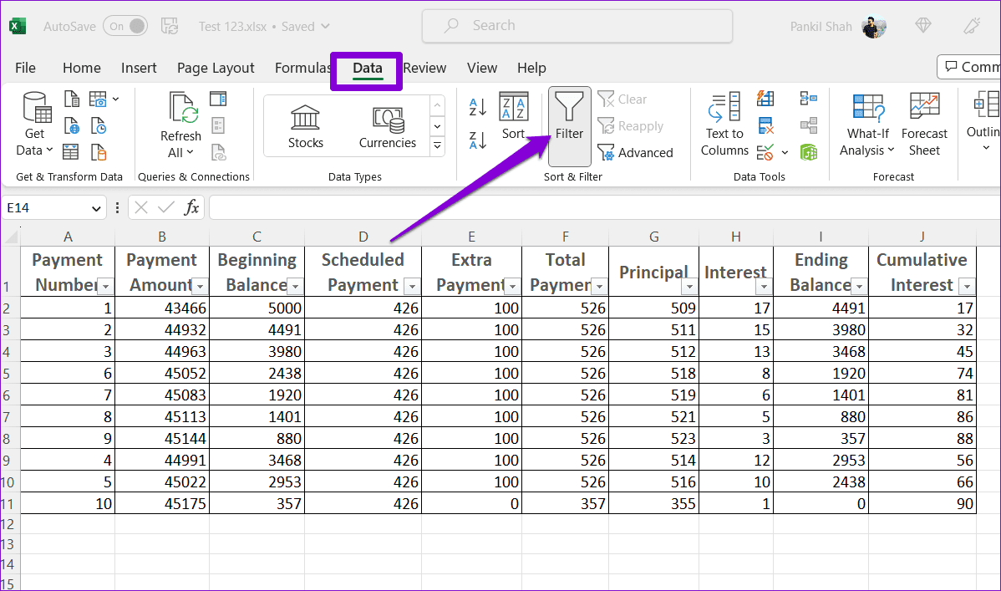The image size is (1001, 591).
Task: Open Ending Balance column filter dropdown
Action: (x=859, y=286)
